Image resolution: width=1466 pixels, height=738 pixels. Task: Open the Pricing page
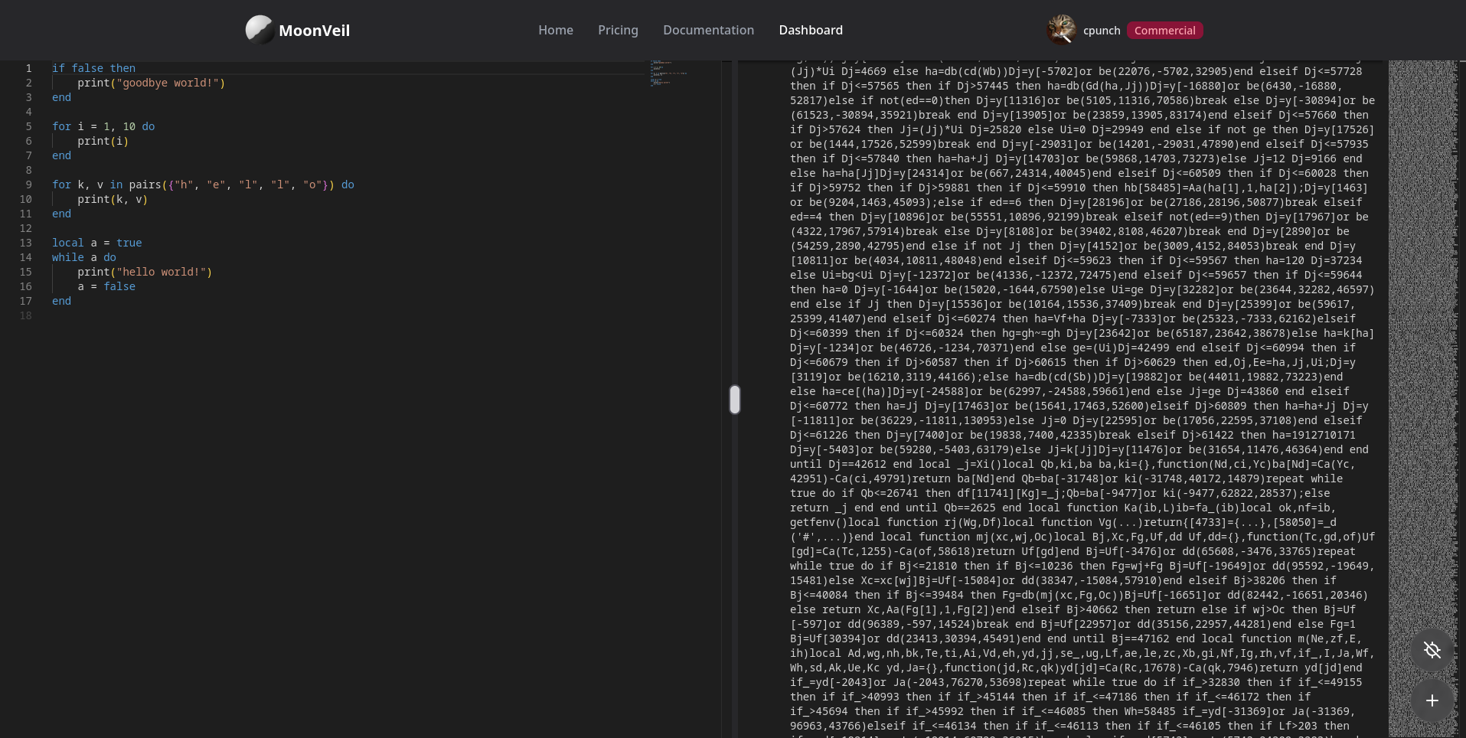[x=618, y=30]
